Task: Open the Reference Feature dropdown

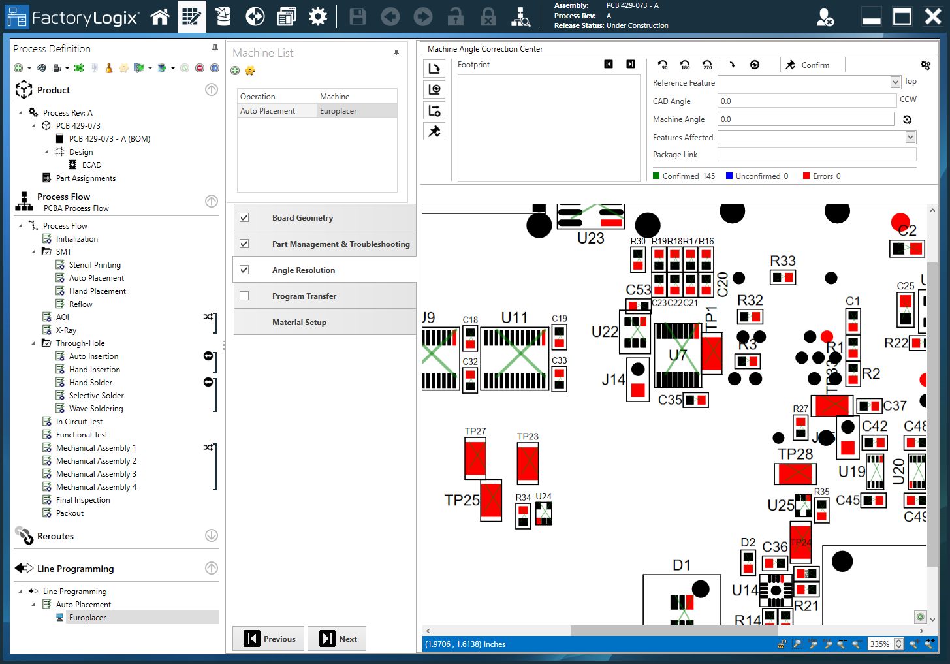Action: coord(895,82)
